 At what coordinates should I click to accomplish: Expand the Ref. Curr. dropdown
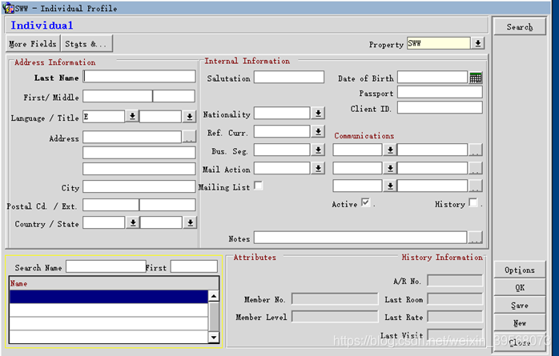318,131
